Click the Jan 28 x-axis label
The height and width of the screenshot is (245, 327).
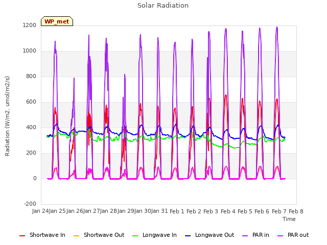[x=109, y=211]
